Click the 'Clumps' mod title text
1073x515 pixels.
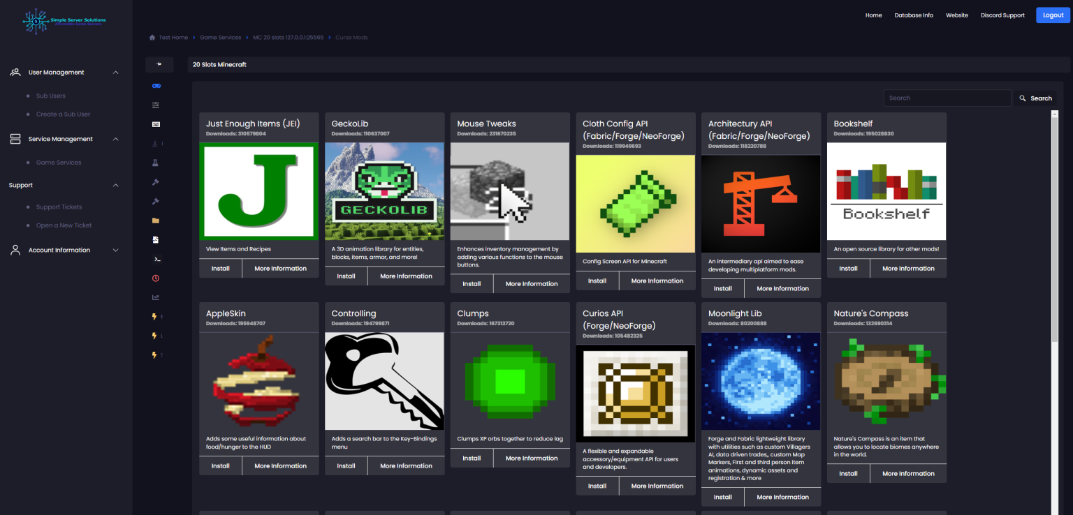pos(473,314)
